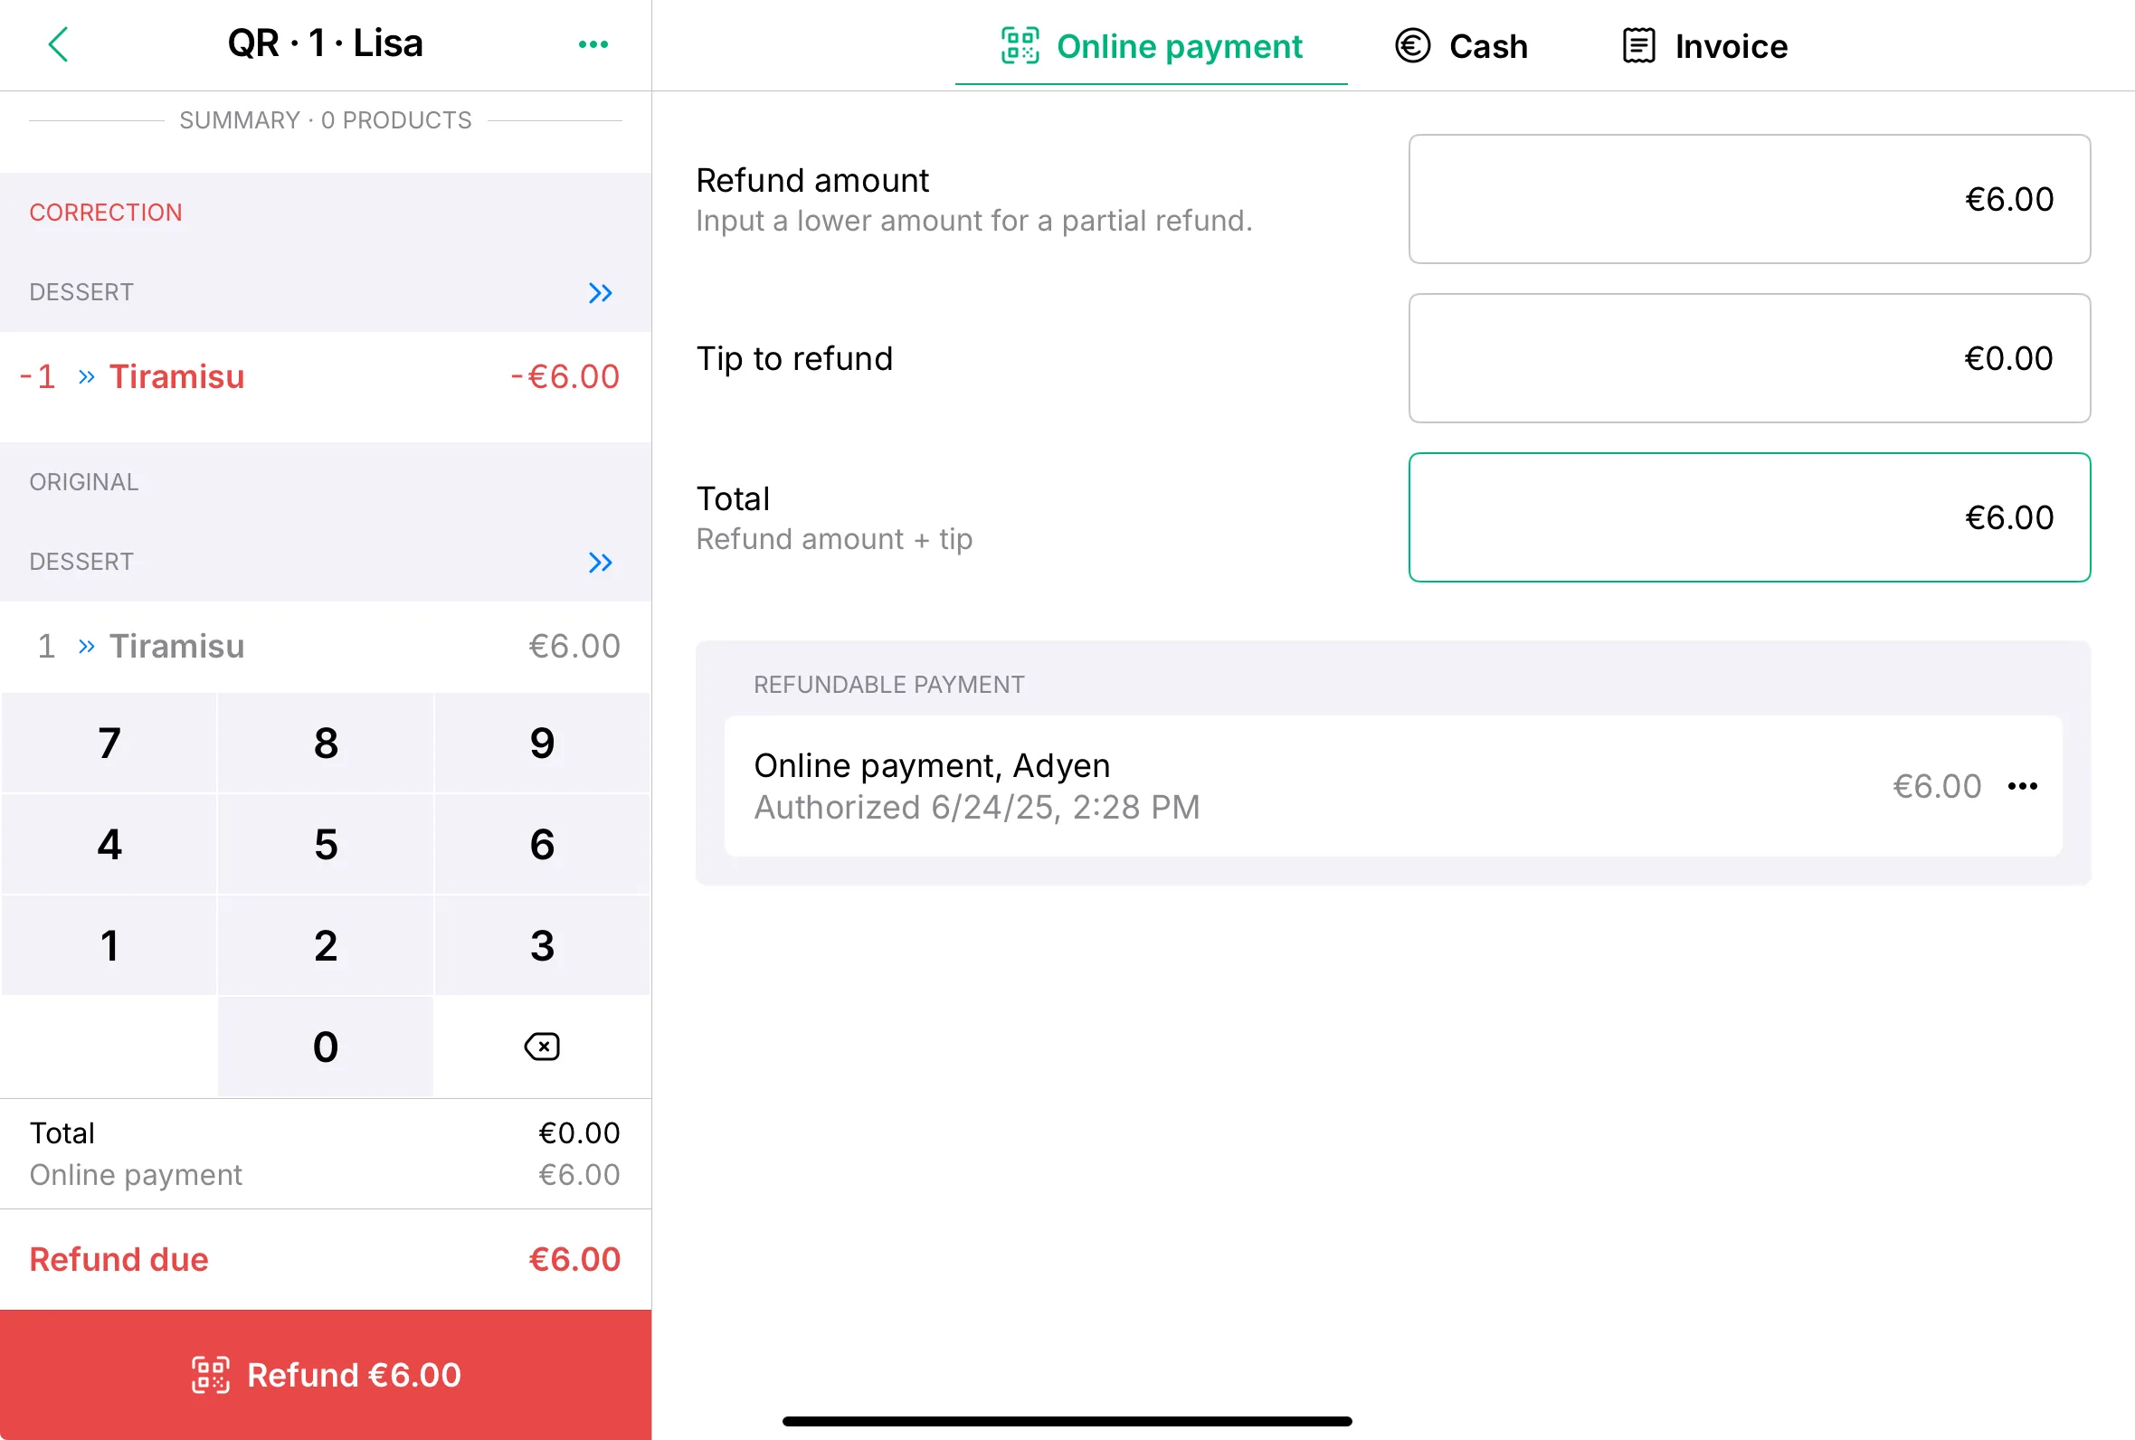
Task: Click the chevron beside the original Tiramisu item
Action: (87, 646)
